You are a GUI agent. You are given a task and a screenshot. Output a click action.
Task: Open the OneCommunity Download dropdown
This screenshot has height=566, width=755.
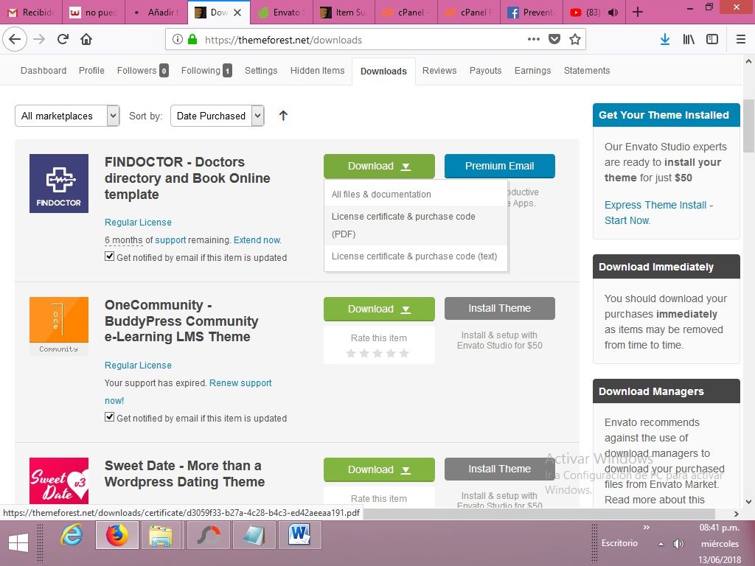[x=379, y=309]
